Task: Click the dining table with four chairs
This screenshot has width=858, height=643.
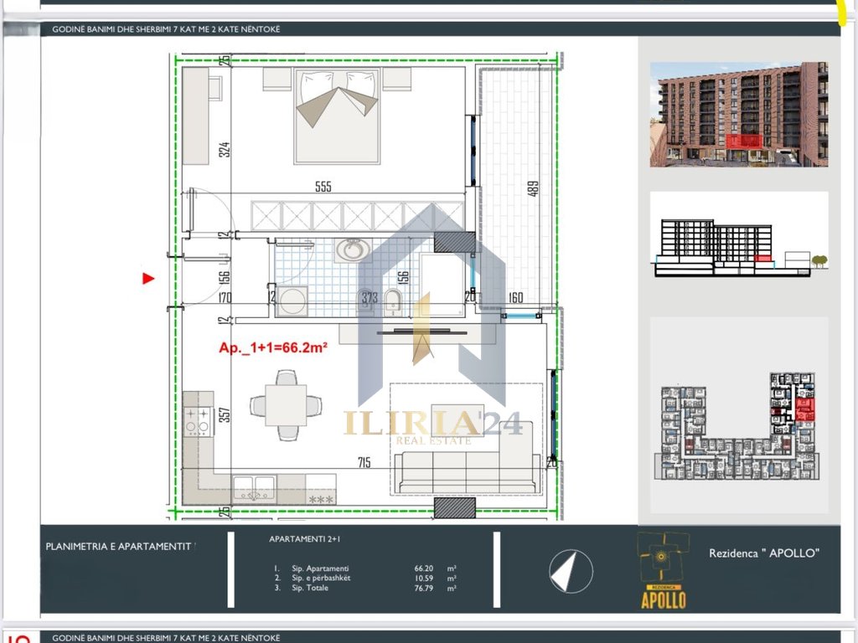Action: tap(286, 406)
